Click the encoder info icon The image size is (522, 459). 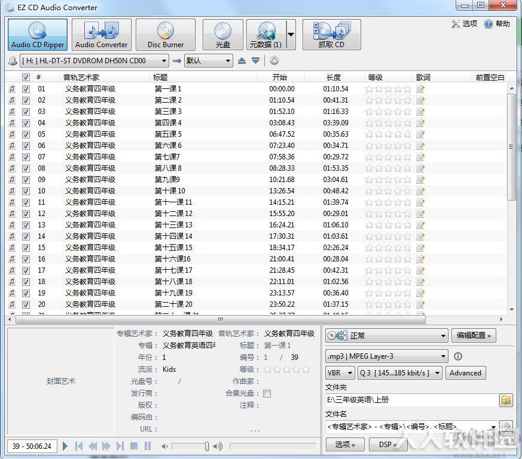click(x=458, y=356)
